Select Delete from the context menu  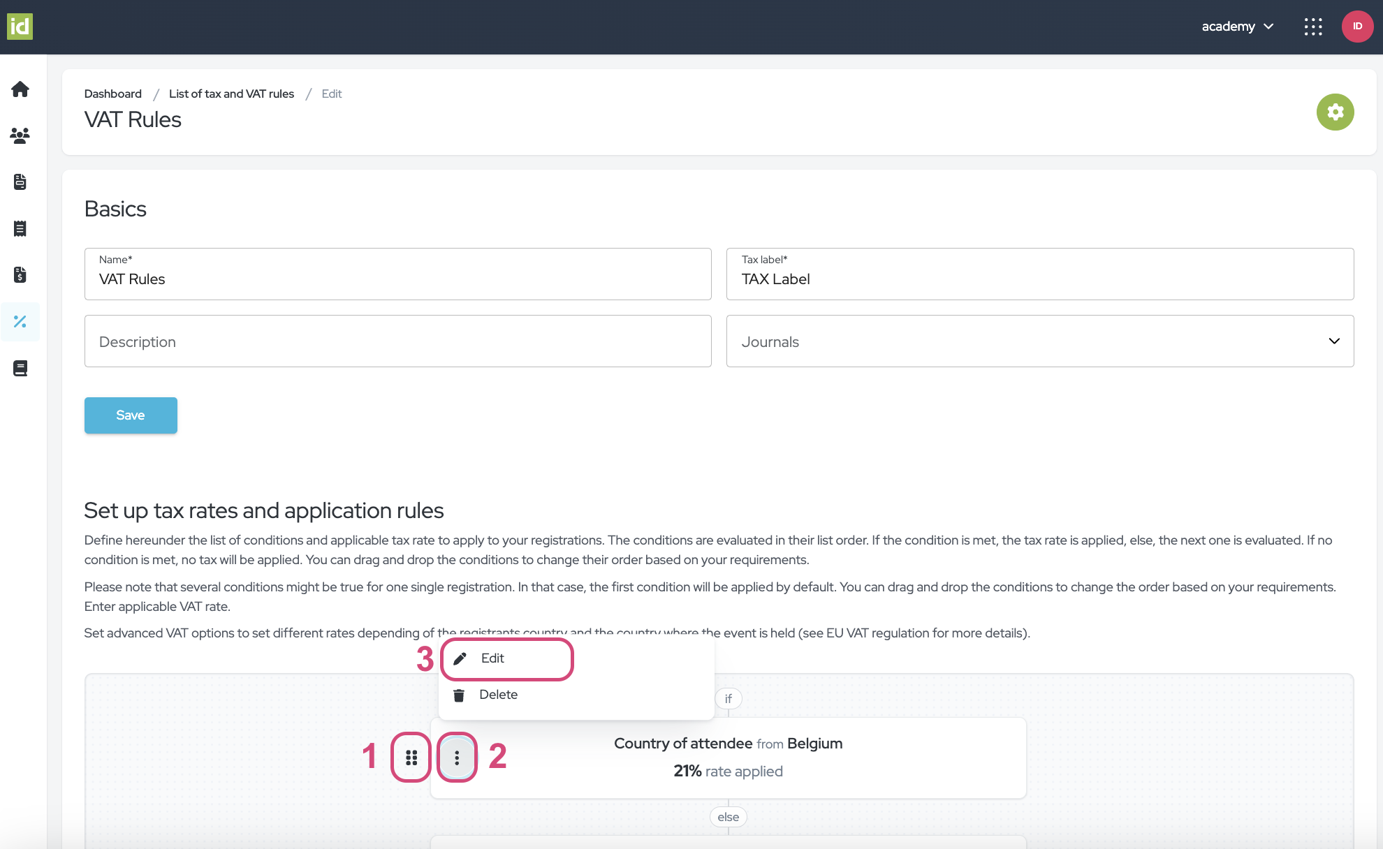499,694
